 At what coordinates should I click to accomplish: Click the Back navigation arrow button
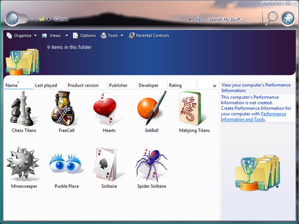coord(12,19)
